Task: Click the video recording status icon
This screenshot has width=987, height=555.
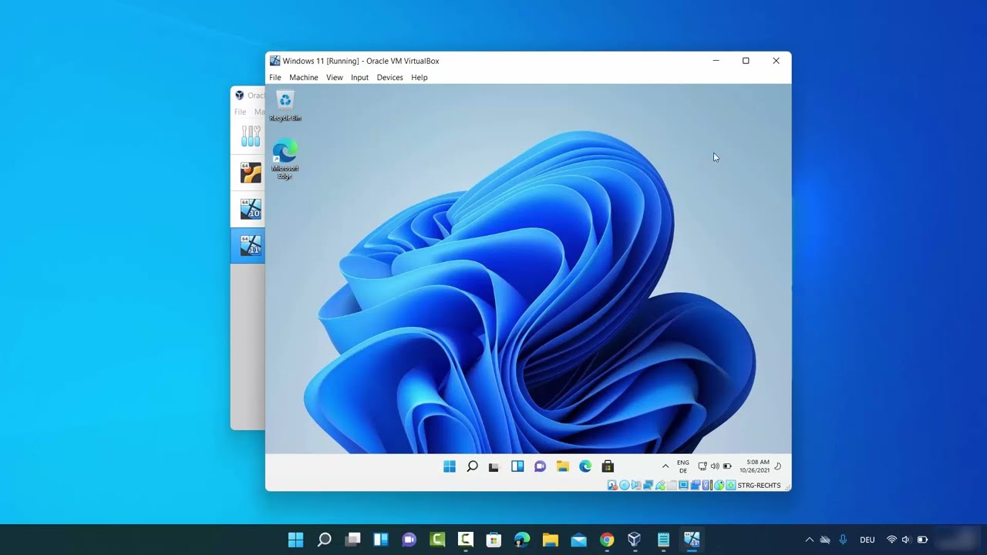Action: point(696,485)
